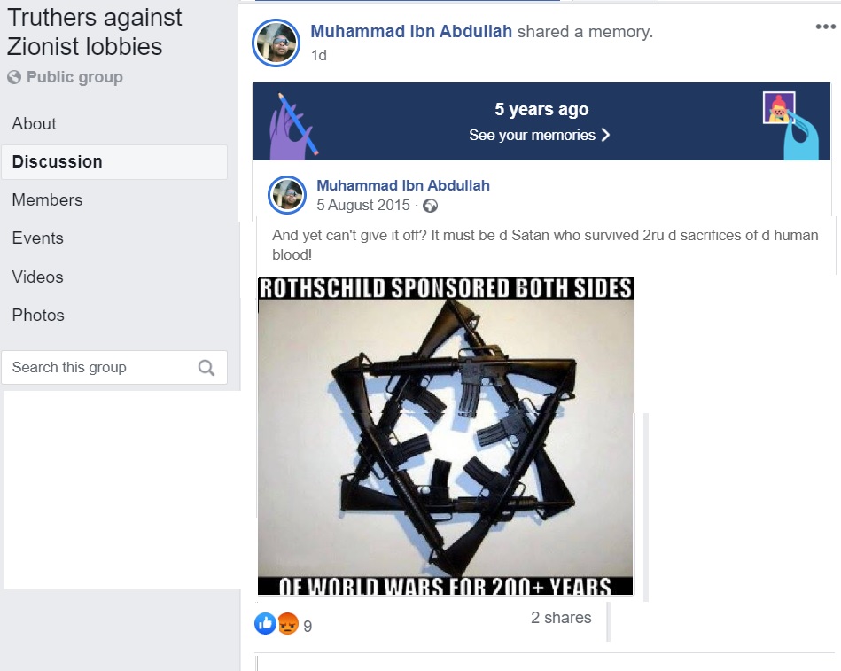Open the Rothschild meme image

[x=445, y=436]
